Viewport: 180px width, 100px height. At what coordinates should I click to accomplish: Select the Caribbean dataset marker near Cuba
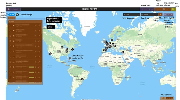(70, 58)
